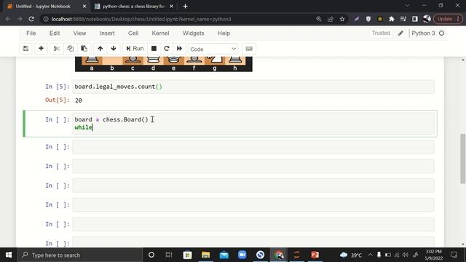Click the board.legal_moves.count() code cell

click(253, 87)
